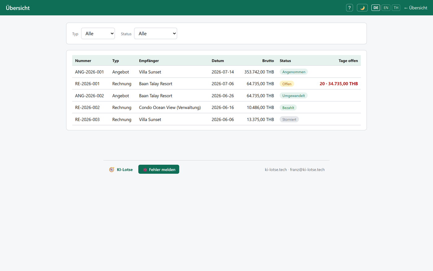Click the Tage offen column header

coord(348,61)
